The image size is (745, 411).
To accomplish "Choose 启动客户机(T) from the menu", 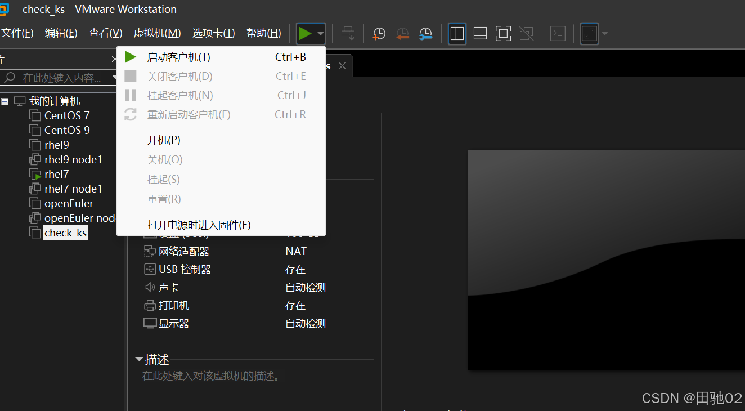I will (x=221, y=57).
